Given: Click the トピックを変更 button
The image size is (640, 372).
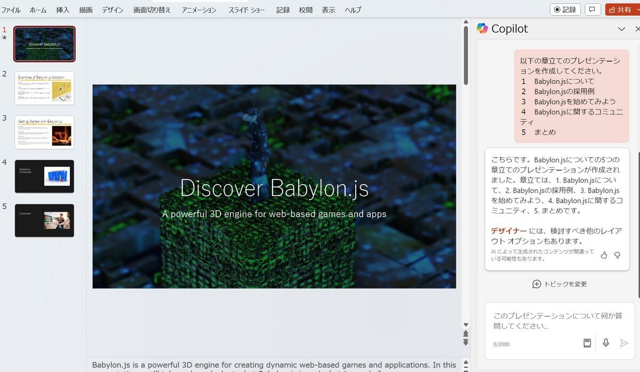Looking at the screenshot, I should [x=559, y=284].
